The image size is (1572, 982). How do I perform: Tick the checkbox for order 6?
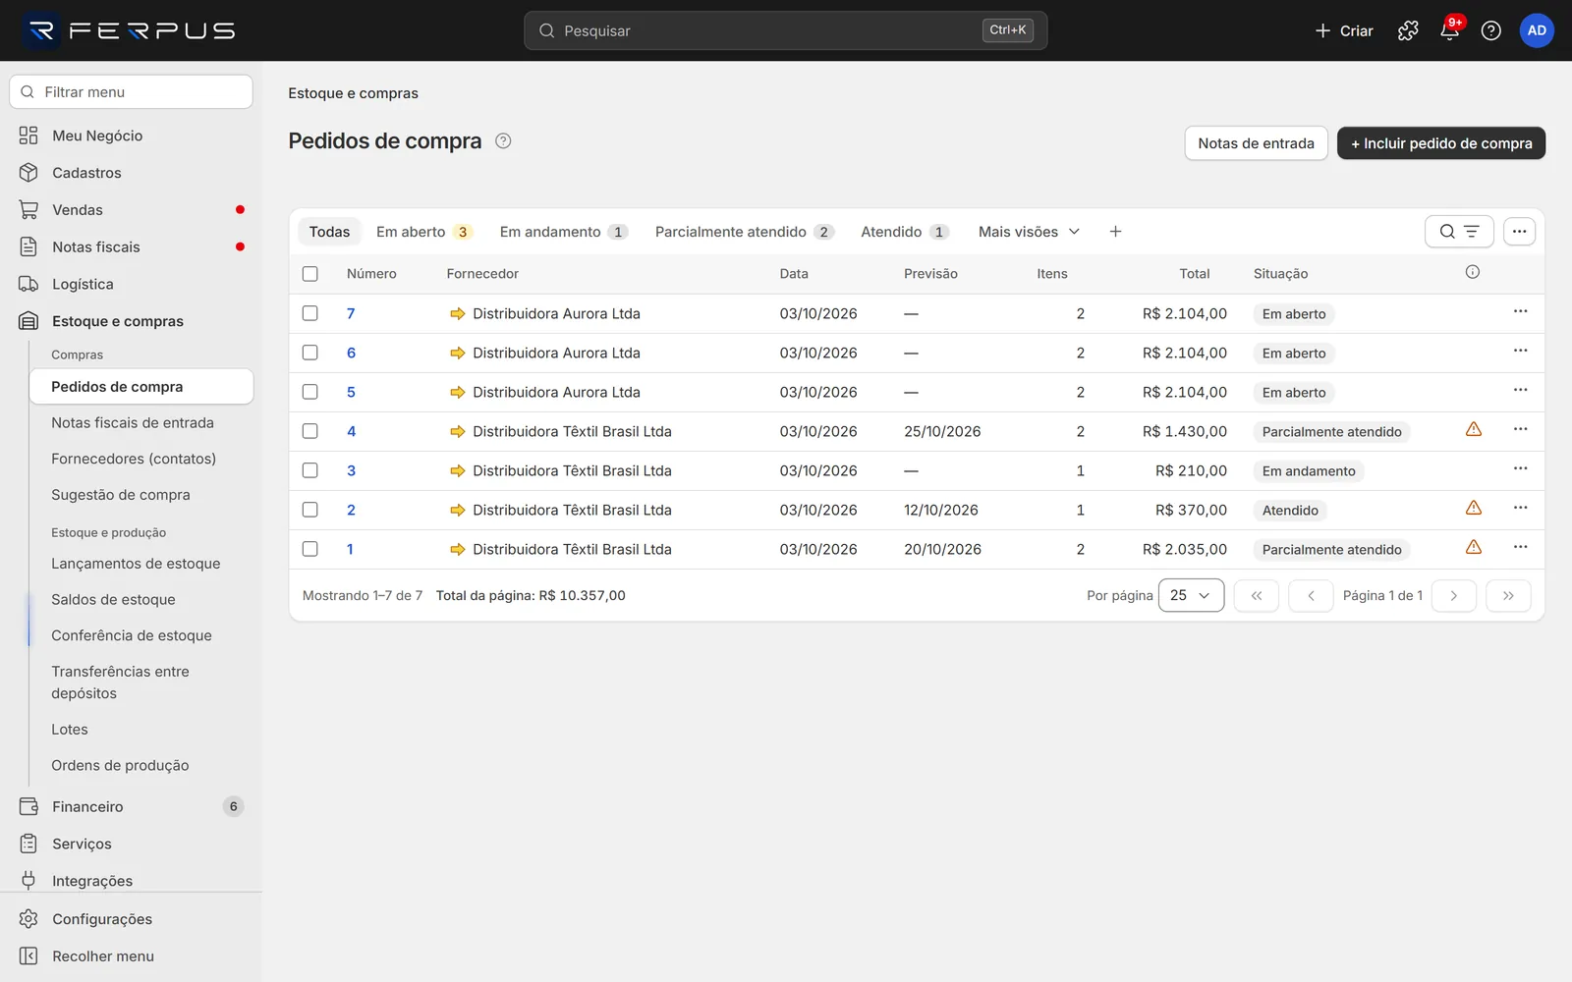point(310,353)
